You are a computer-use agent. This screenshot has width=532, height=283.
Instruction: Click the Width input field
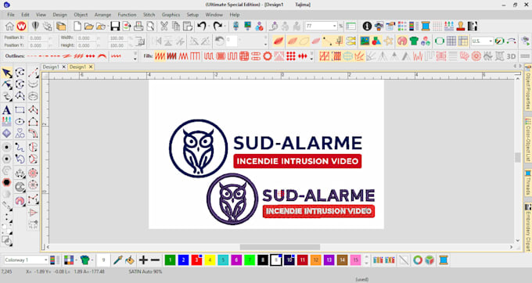click(x=86, y=38)
